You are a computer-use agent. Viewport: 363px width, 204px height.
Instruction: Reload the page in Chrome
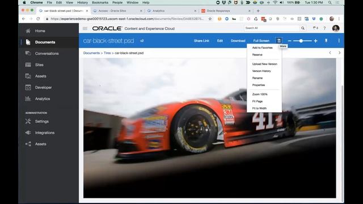38,19
